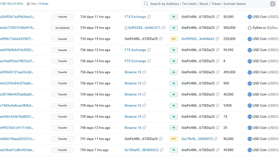Click the search magnifier icon
This screenshot has height=157, width=279.
[x=146, y=4]
